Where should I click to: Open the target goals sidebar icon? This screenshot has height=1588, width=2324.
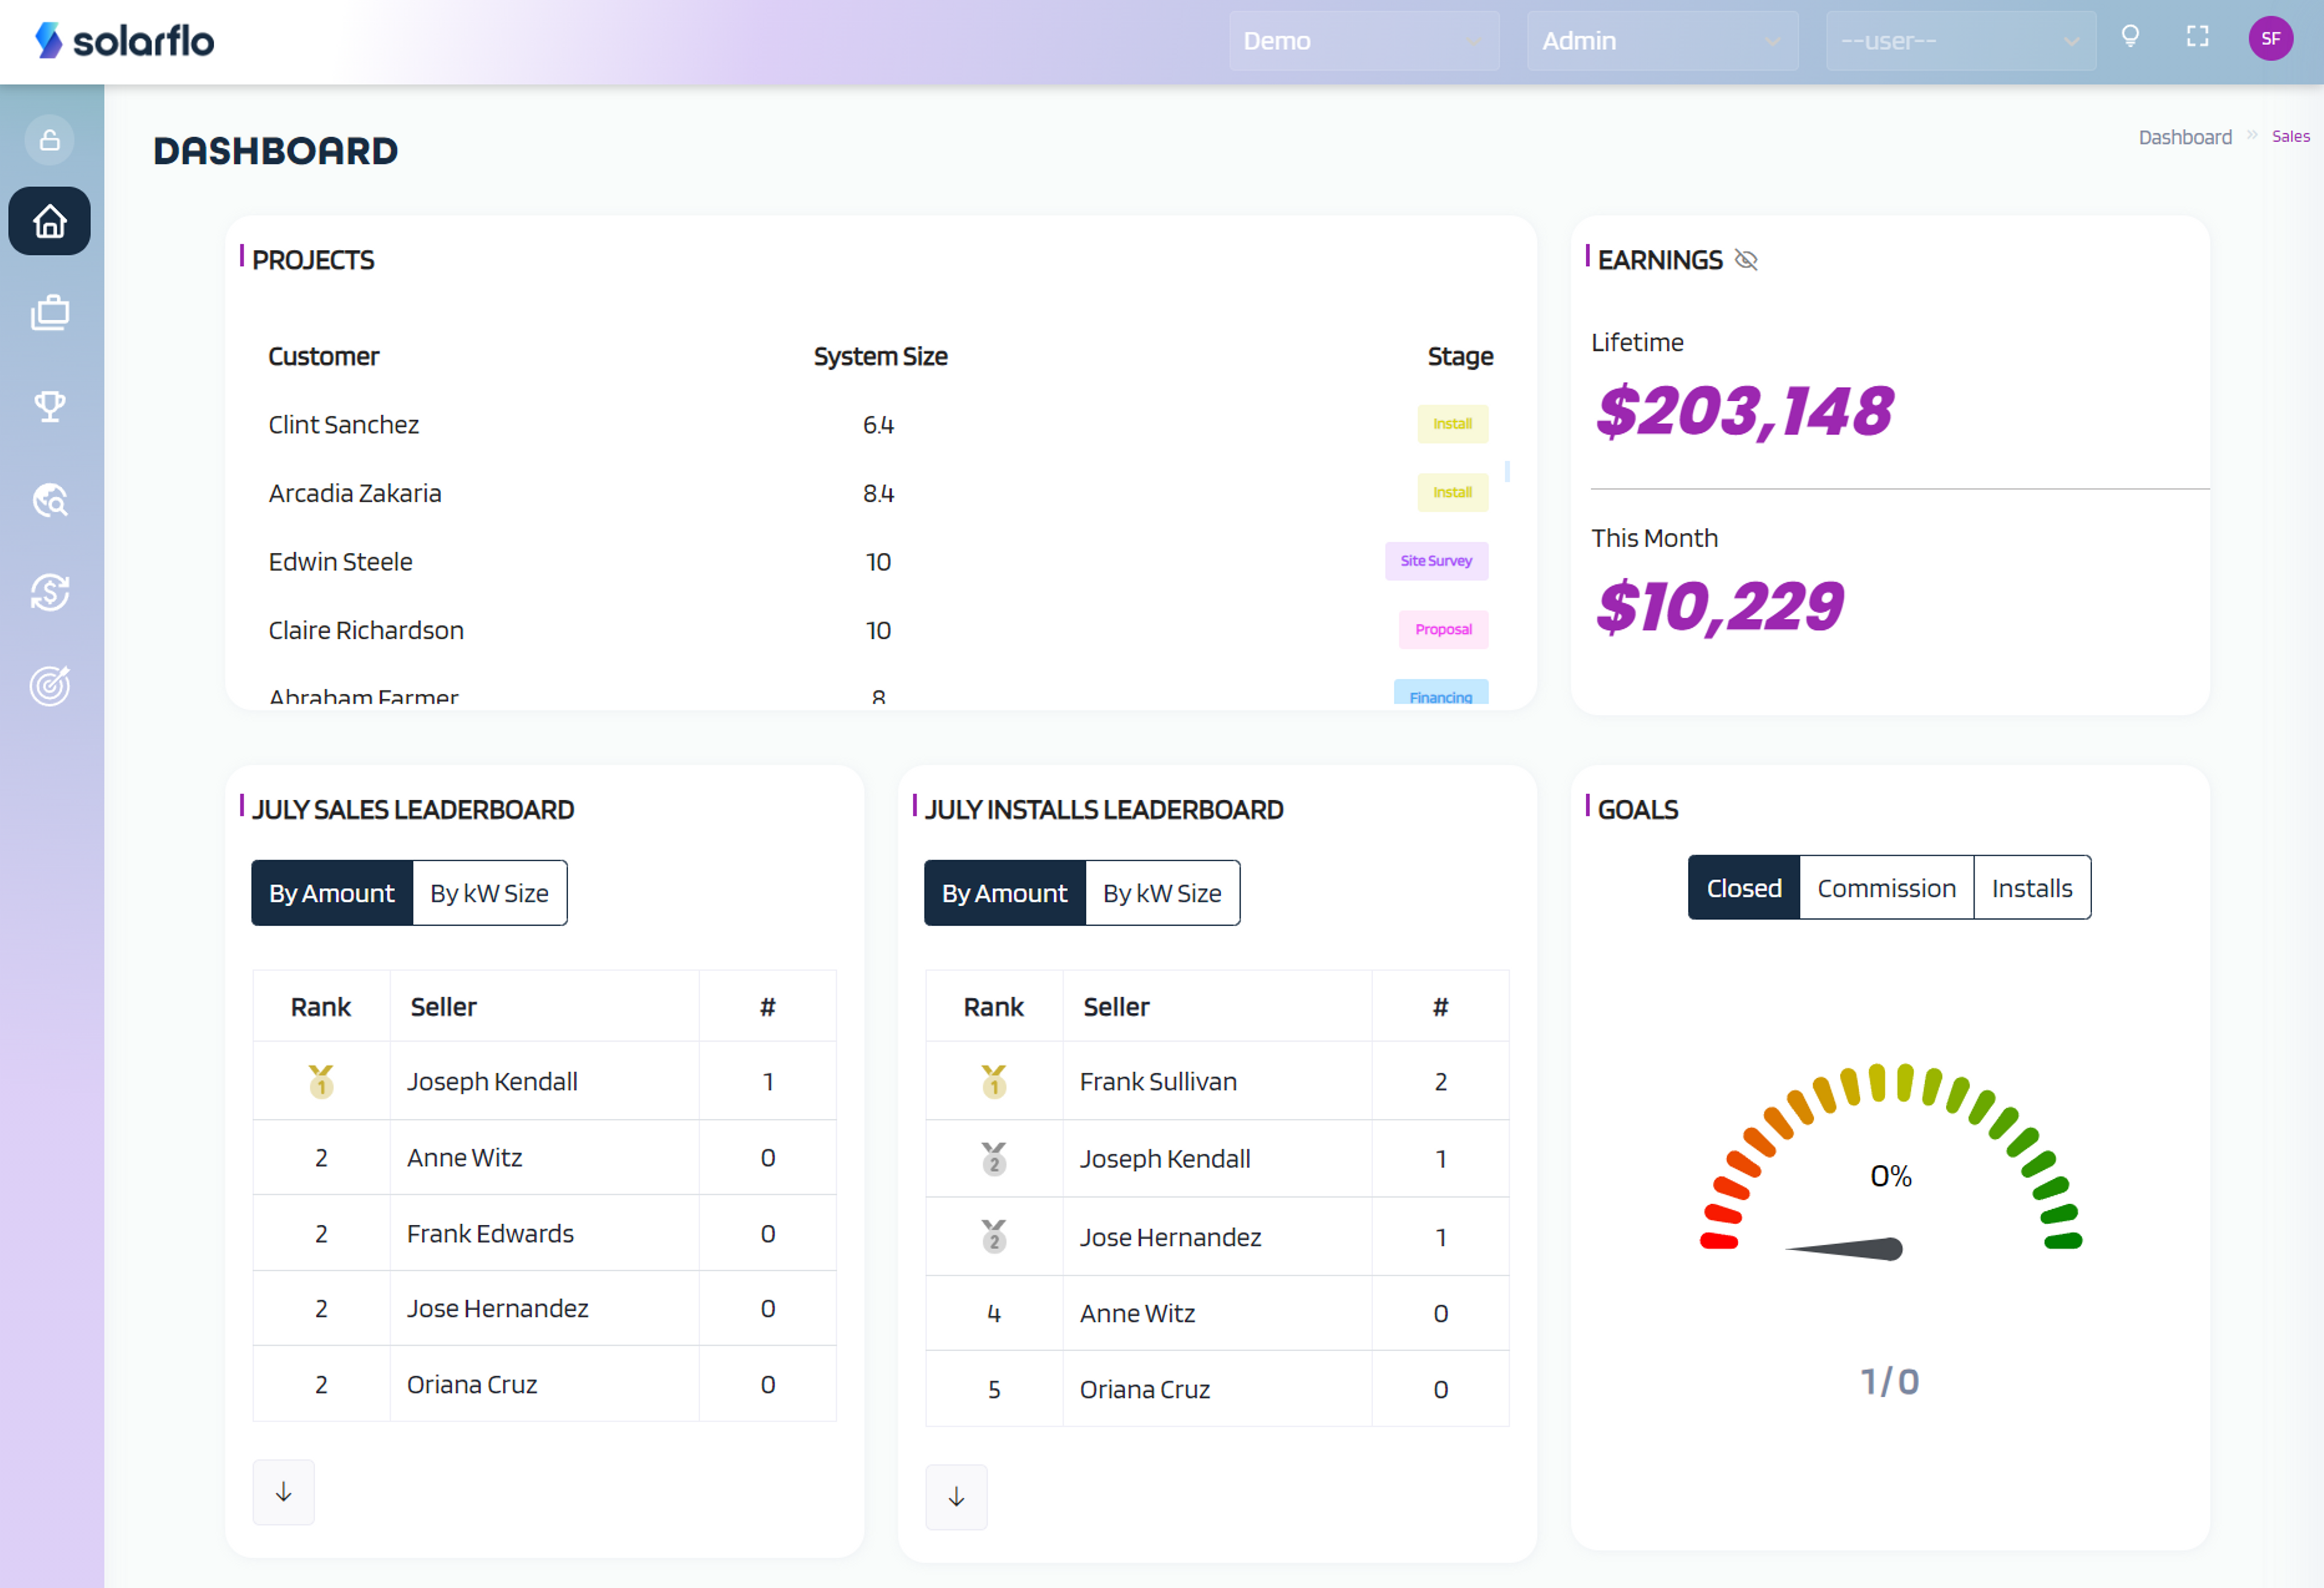coord(50,685)
